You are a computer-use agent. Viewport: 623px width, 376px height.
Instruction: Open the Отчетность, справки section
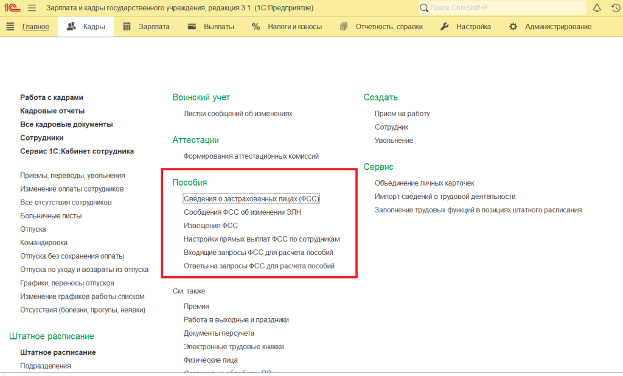coord(389,27)
